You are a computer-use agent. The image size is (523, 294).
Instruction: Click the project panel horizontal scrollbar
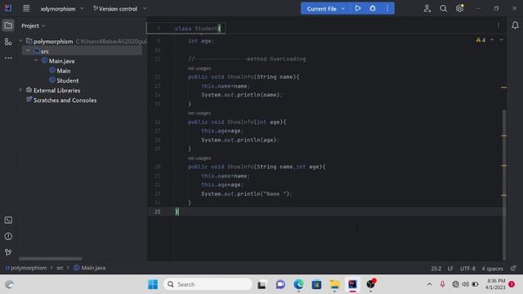click(x=51, y=258)
